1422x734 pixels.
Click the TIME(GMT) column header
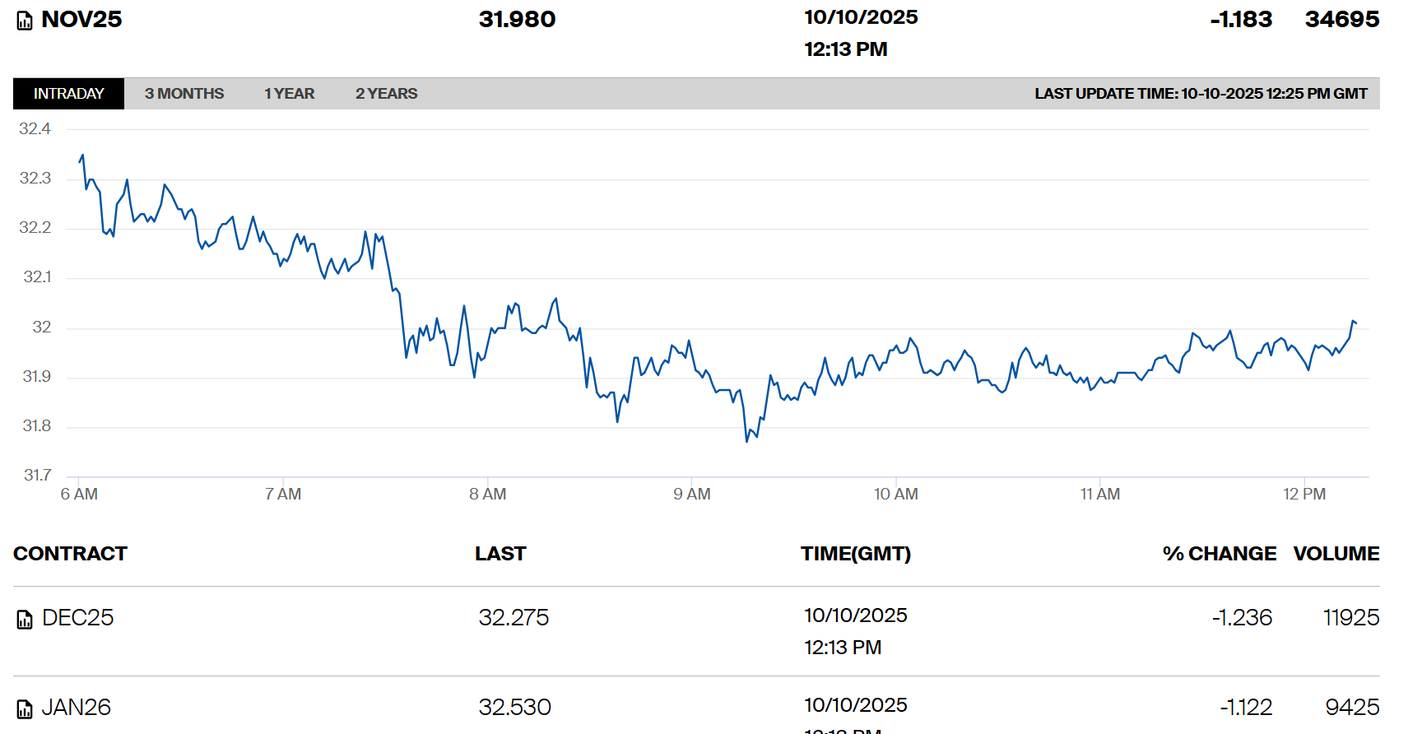click(856, 554)
